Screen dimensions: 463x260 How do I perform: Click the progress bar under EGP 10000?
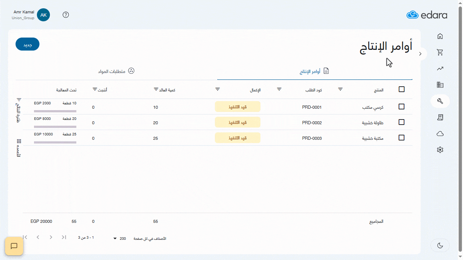(55, 142)
